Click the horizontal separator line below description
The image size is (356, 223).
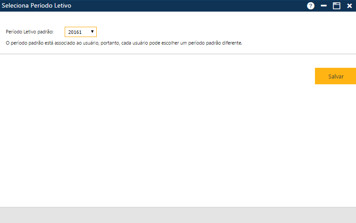(178, 54)
